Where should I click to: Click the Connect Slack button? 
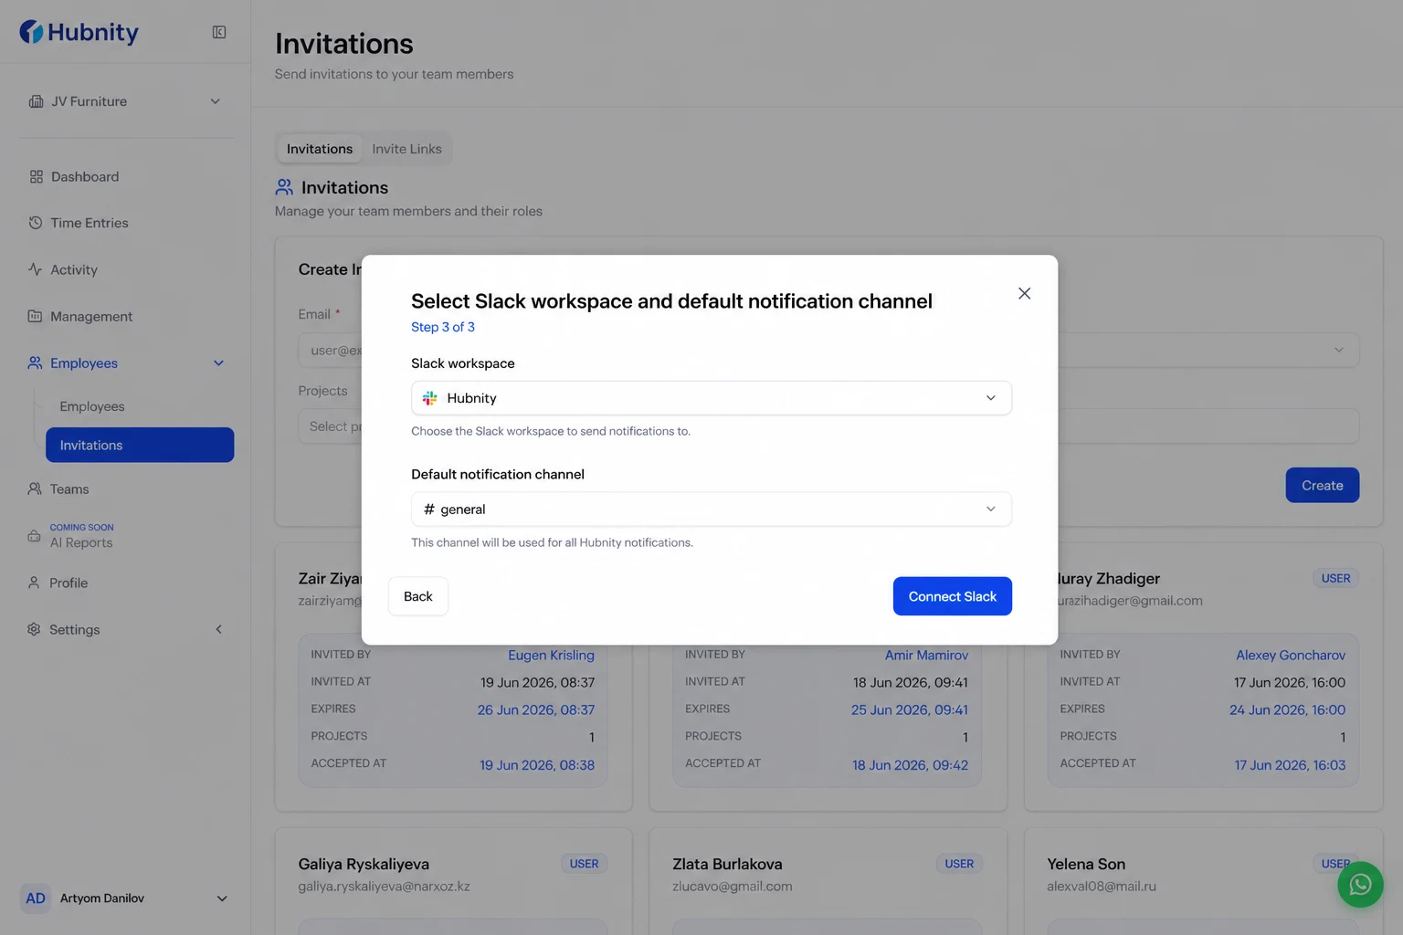(x=952, y=596)
